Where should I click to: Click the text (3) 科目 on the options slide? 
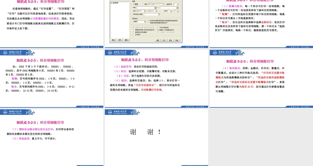[x=121, y=71]
